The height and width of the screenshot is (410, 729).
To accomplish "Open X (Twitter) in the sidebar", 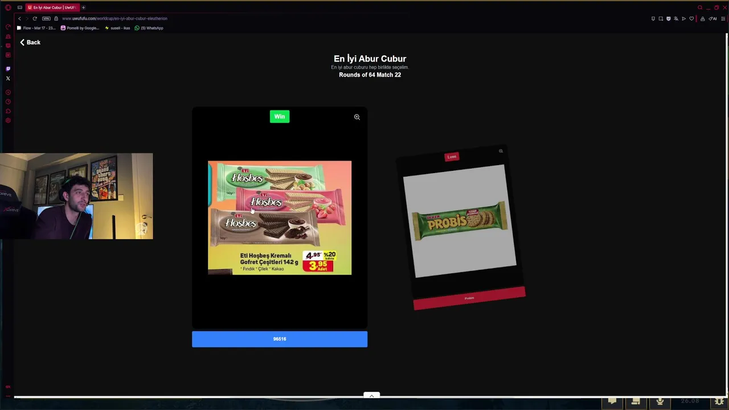I will 8,78.
